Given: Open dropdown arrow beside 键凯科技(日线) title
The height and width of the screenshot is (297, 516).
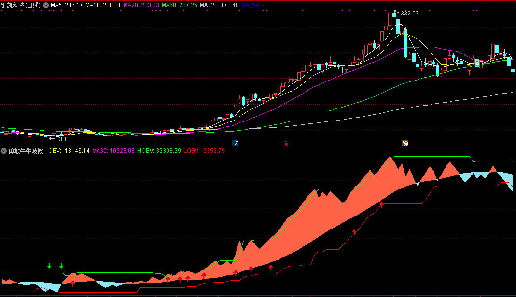Looking at the screenshot, I should 46,5.
